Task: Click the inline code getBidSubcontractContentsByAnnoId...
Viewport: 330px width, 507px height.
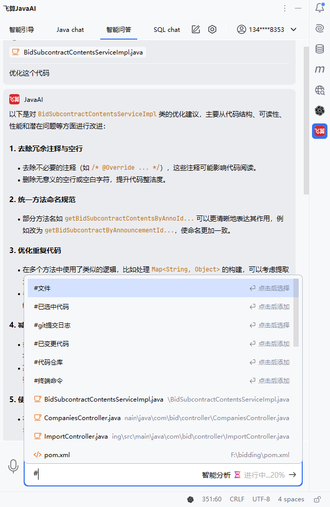Action: 130,219
